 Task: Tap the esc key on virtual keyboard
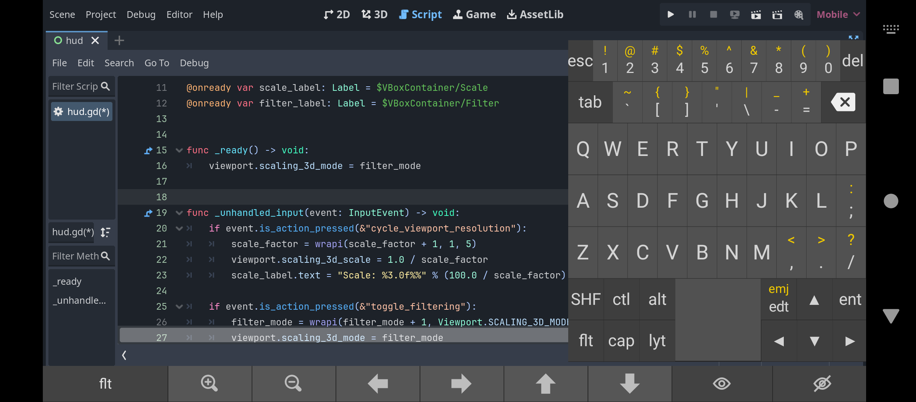click(580, 61)
